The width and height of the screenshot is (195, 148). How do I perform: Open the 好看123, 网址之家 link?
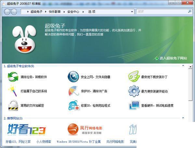point(18,141)
